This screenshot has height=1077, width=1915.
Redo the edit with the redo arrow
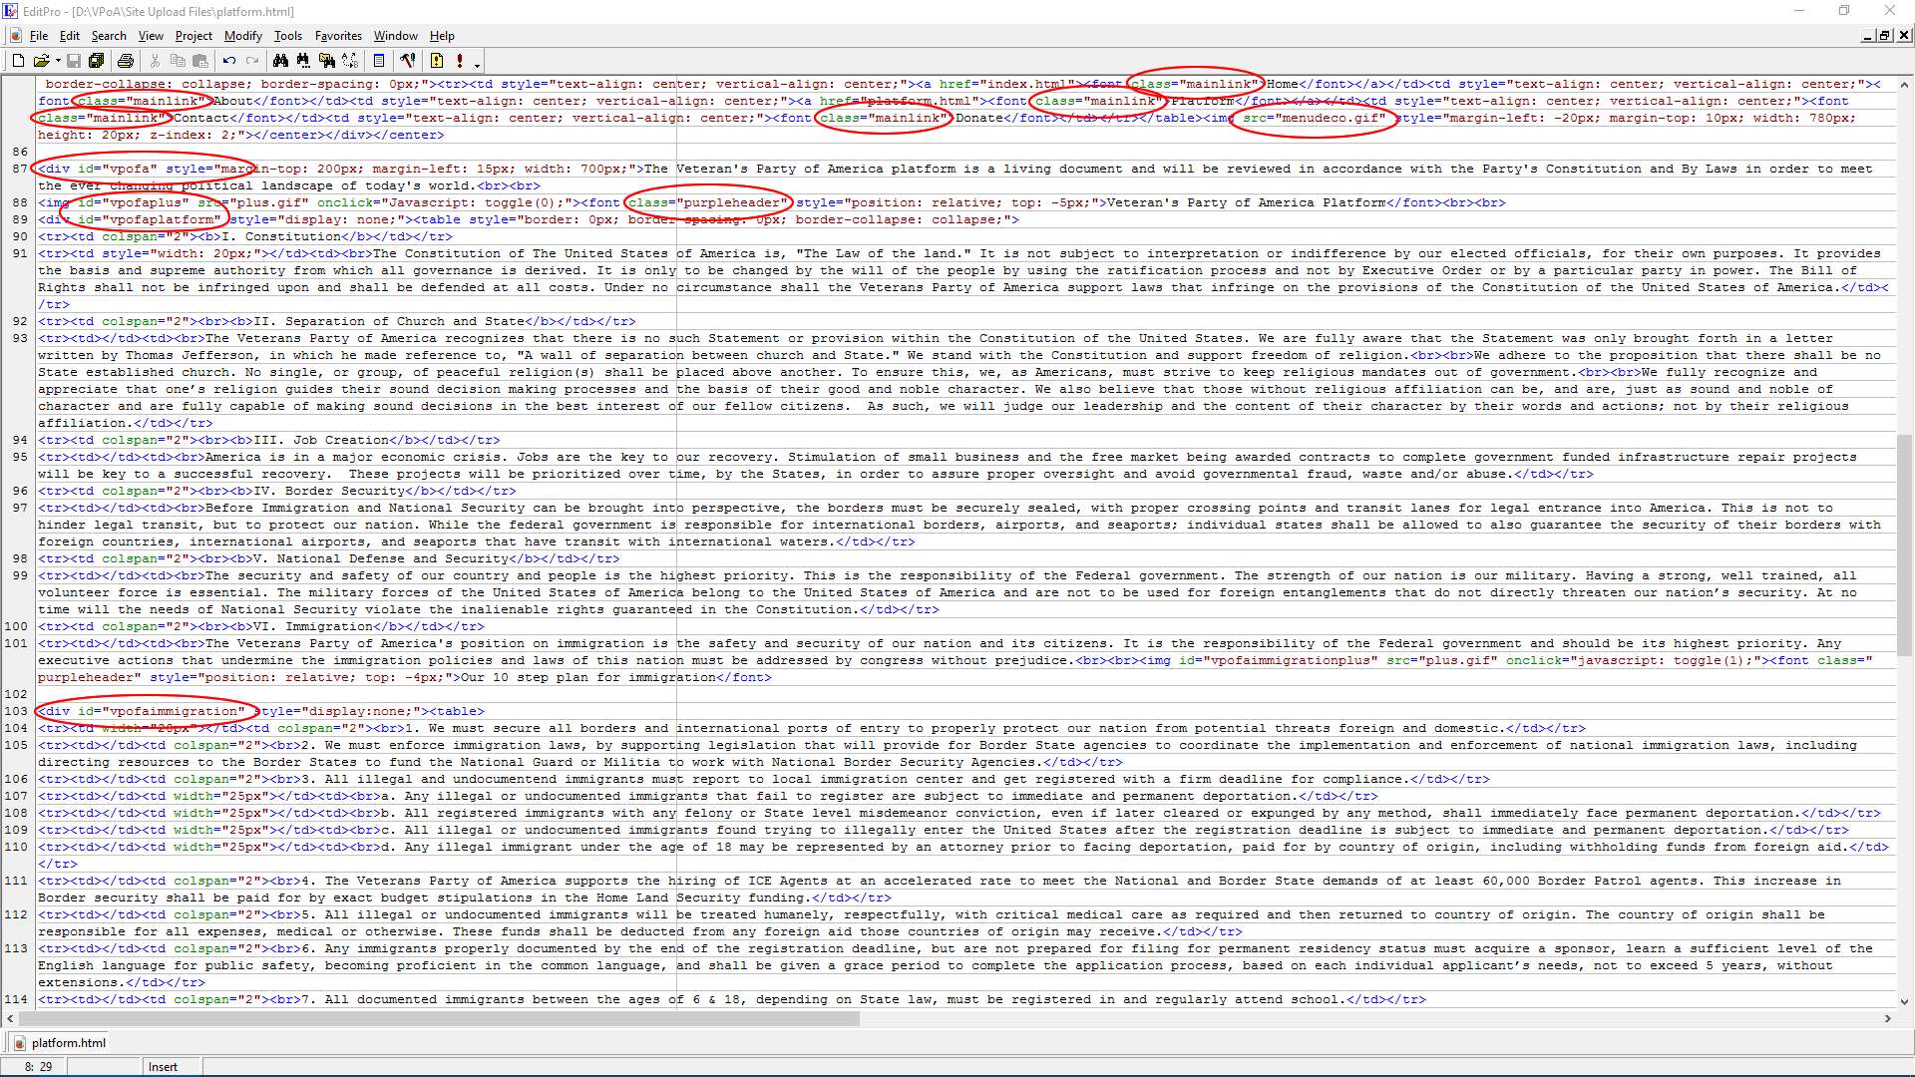point(252,61)
